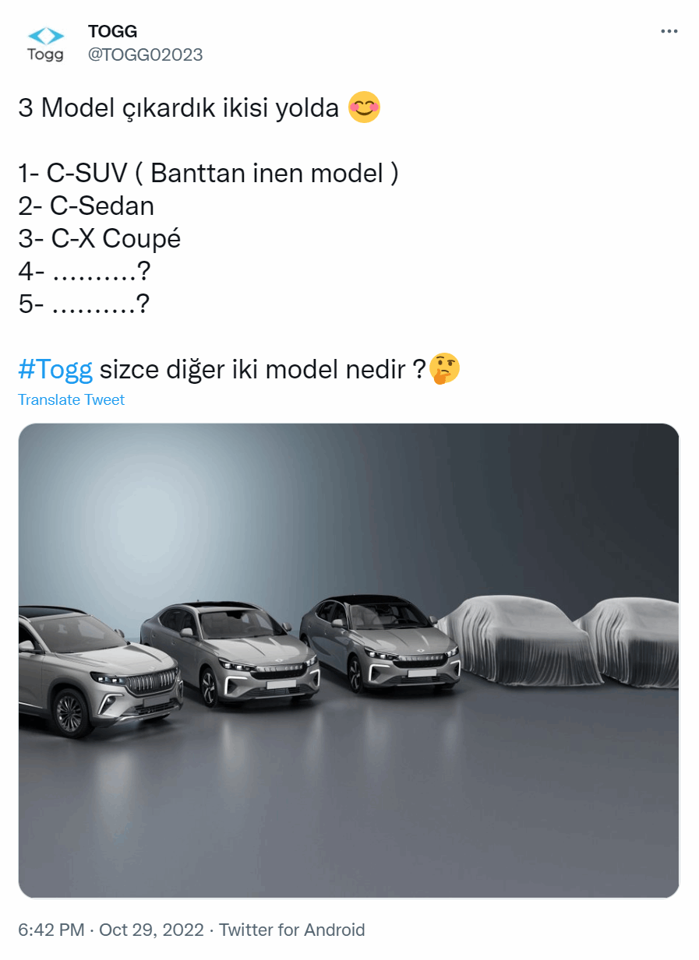Screen dimensions: 699x960
Task: Open the 6:42 PM timestamp link
Action: tap(51, 930)
